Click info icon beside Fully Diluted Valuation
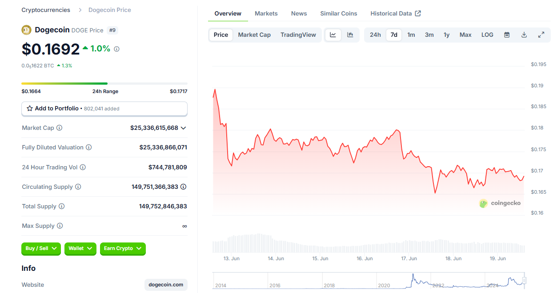The height and width of the screenshot is (293, 553). click(89, 147)
